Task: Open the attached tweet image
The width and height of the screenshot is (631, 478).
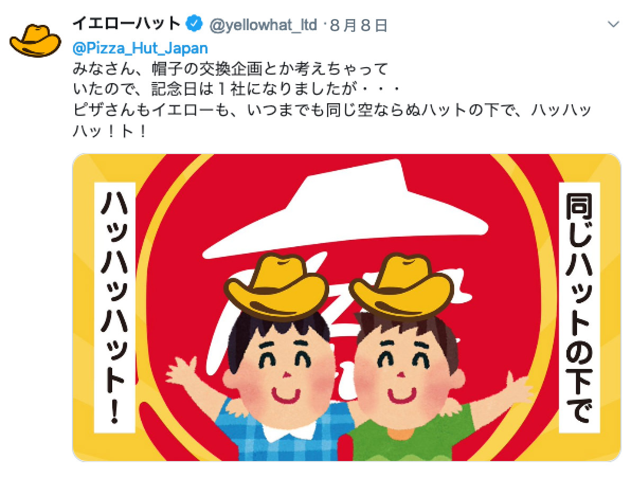Action: (x=347, y=308)
